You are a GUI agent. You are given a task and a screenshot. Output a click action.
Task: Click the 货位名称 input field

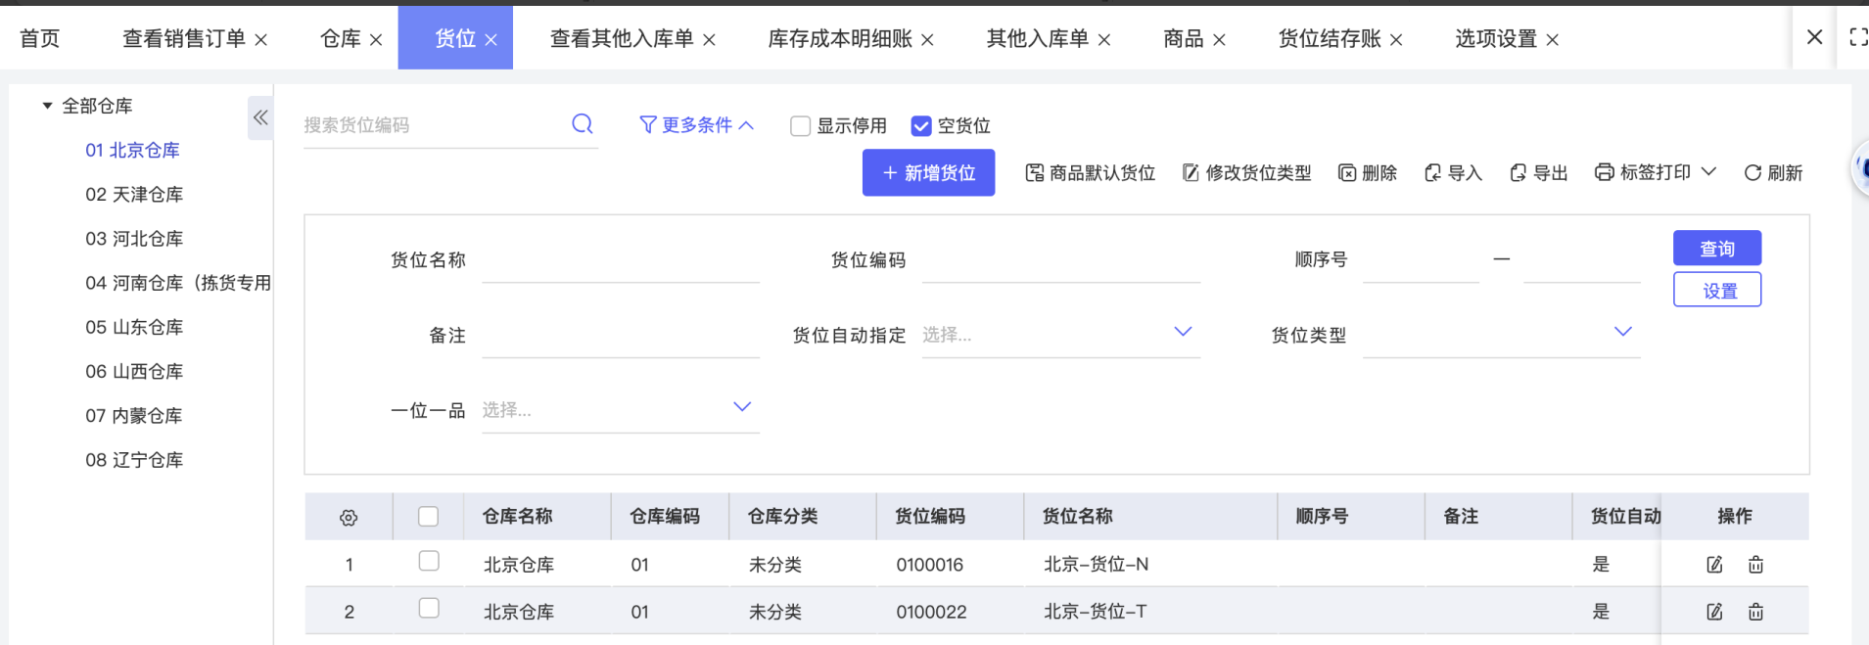click(620, 261)
